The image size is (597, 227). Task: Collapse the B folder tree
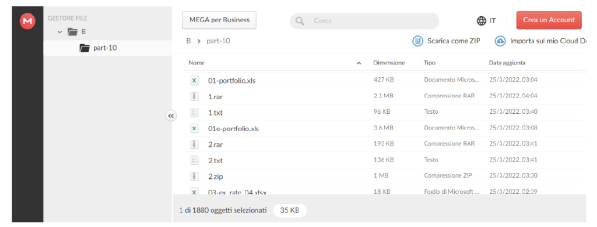click(x=59, y=32)
